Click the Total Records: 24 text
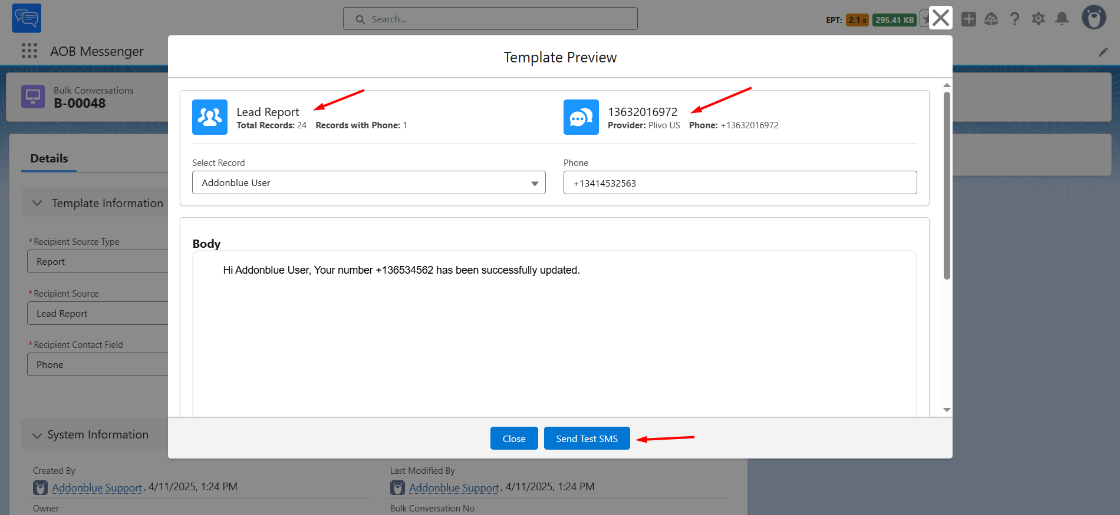This screenshot has height=515, width=1120. pos(271,125)
